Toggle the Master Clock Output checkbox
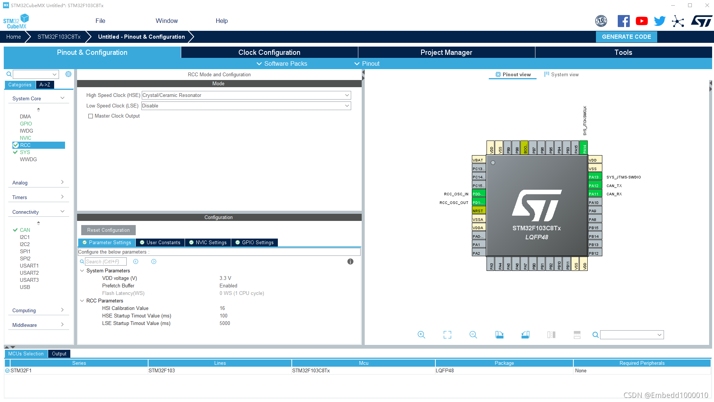 tap(91, 116)
